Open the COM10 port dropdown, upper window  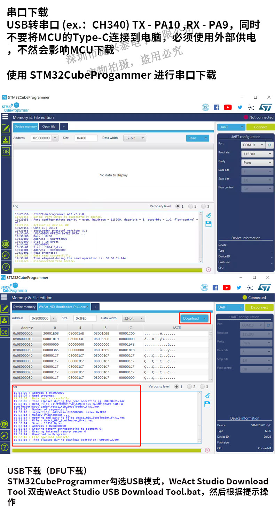(x=253, y=145)
